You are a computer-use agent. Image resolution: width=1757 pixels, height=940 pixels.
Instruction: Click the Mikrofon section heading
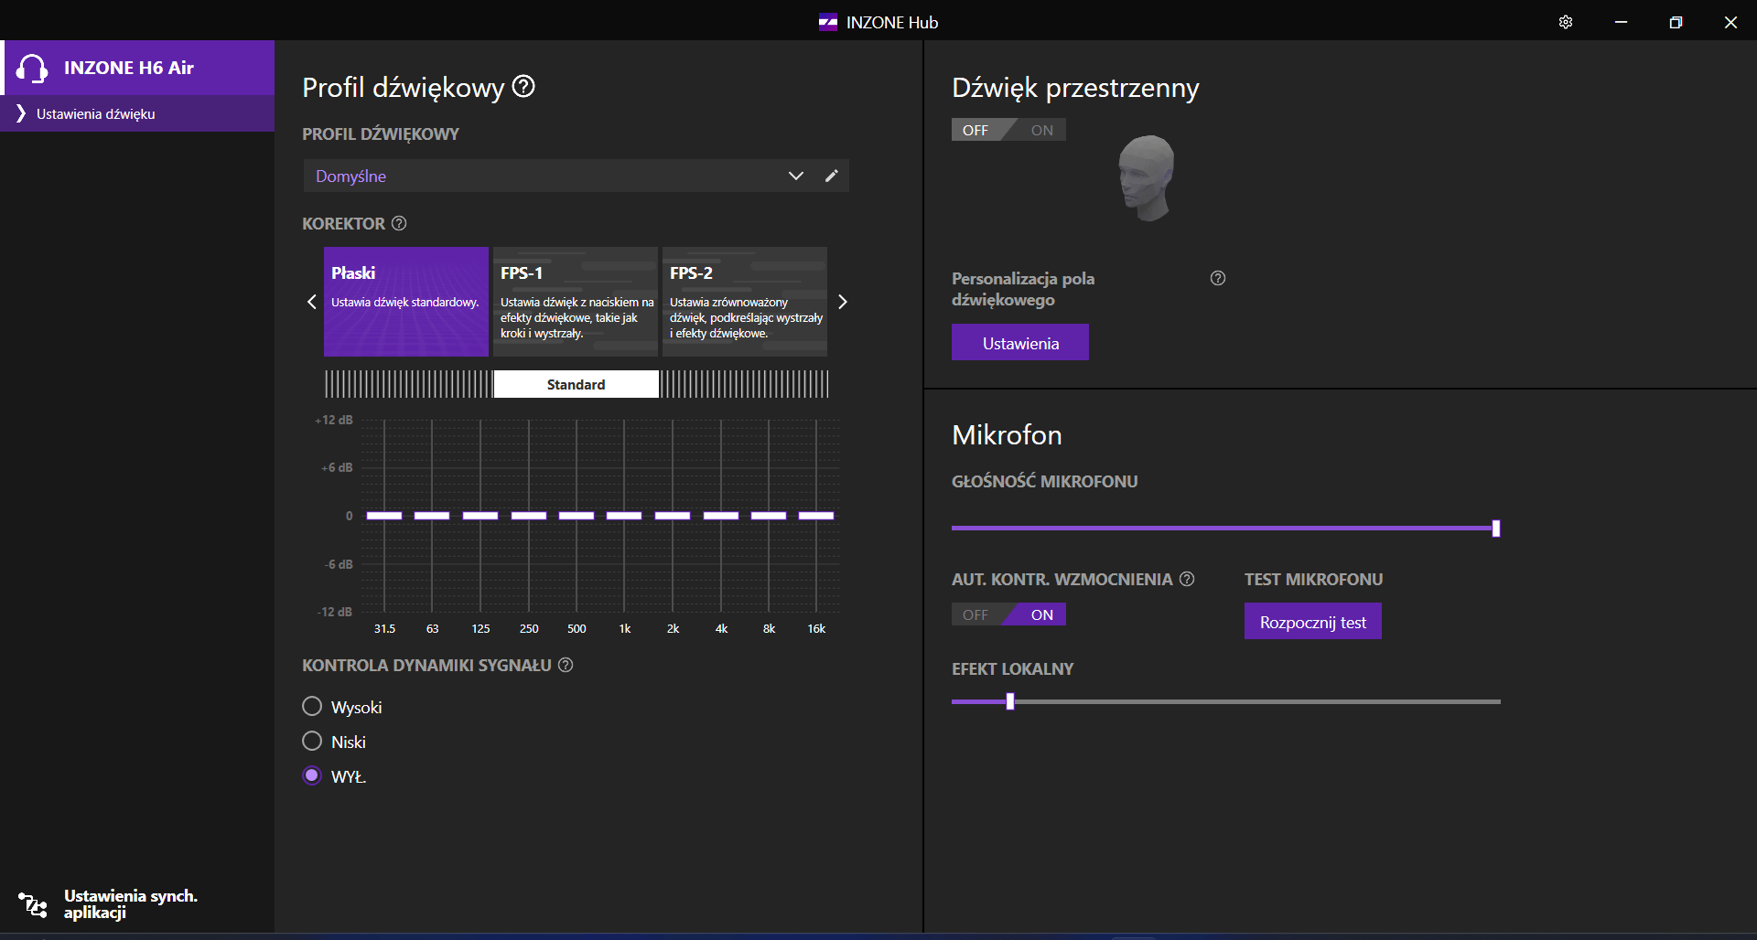(x=1007, y=434)
